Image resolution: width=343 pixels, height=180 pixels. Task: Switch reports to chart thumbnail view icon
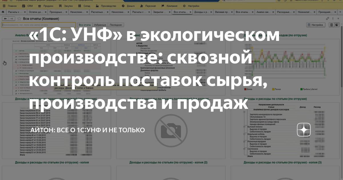click(x=336, y=25)
